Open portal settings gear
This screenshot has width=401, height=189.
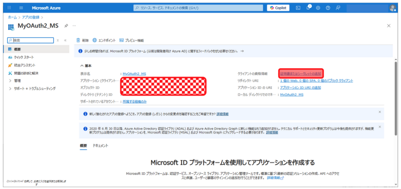click(318, 8)
